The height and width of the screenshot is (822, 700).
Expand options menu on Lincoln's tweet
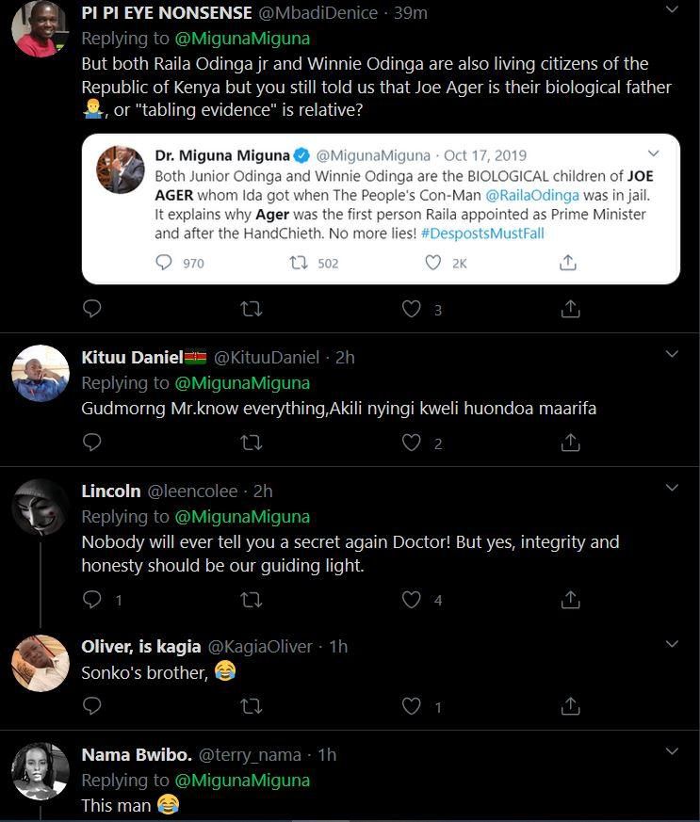click(672, 489)
